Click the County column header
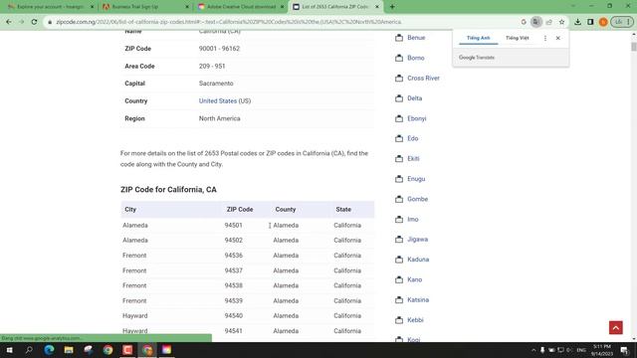The width and height of the screenshot is (637, 358). [286, 210]
